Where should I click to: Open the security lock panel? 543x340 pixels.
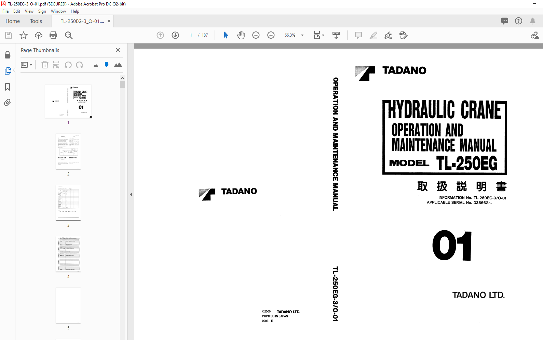[x=8, y=55]
